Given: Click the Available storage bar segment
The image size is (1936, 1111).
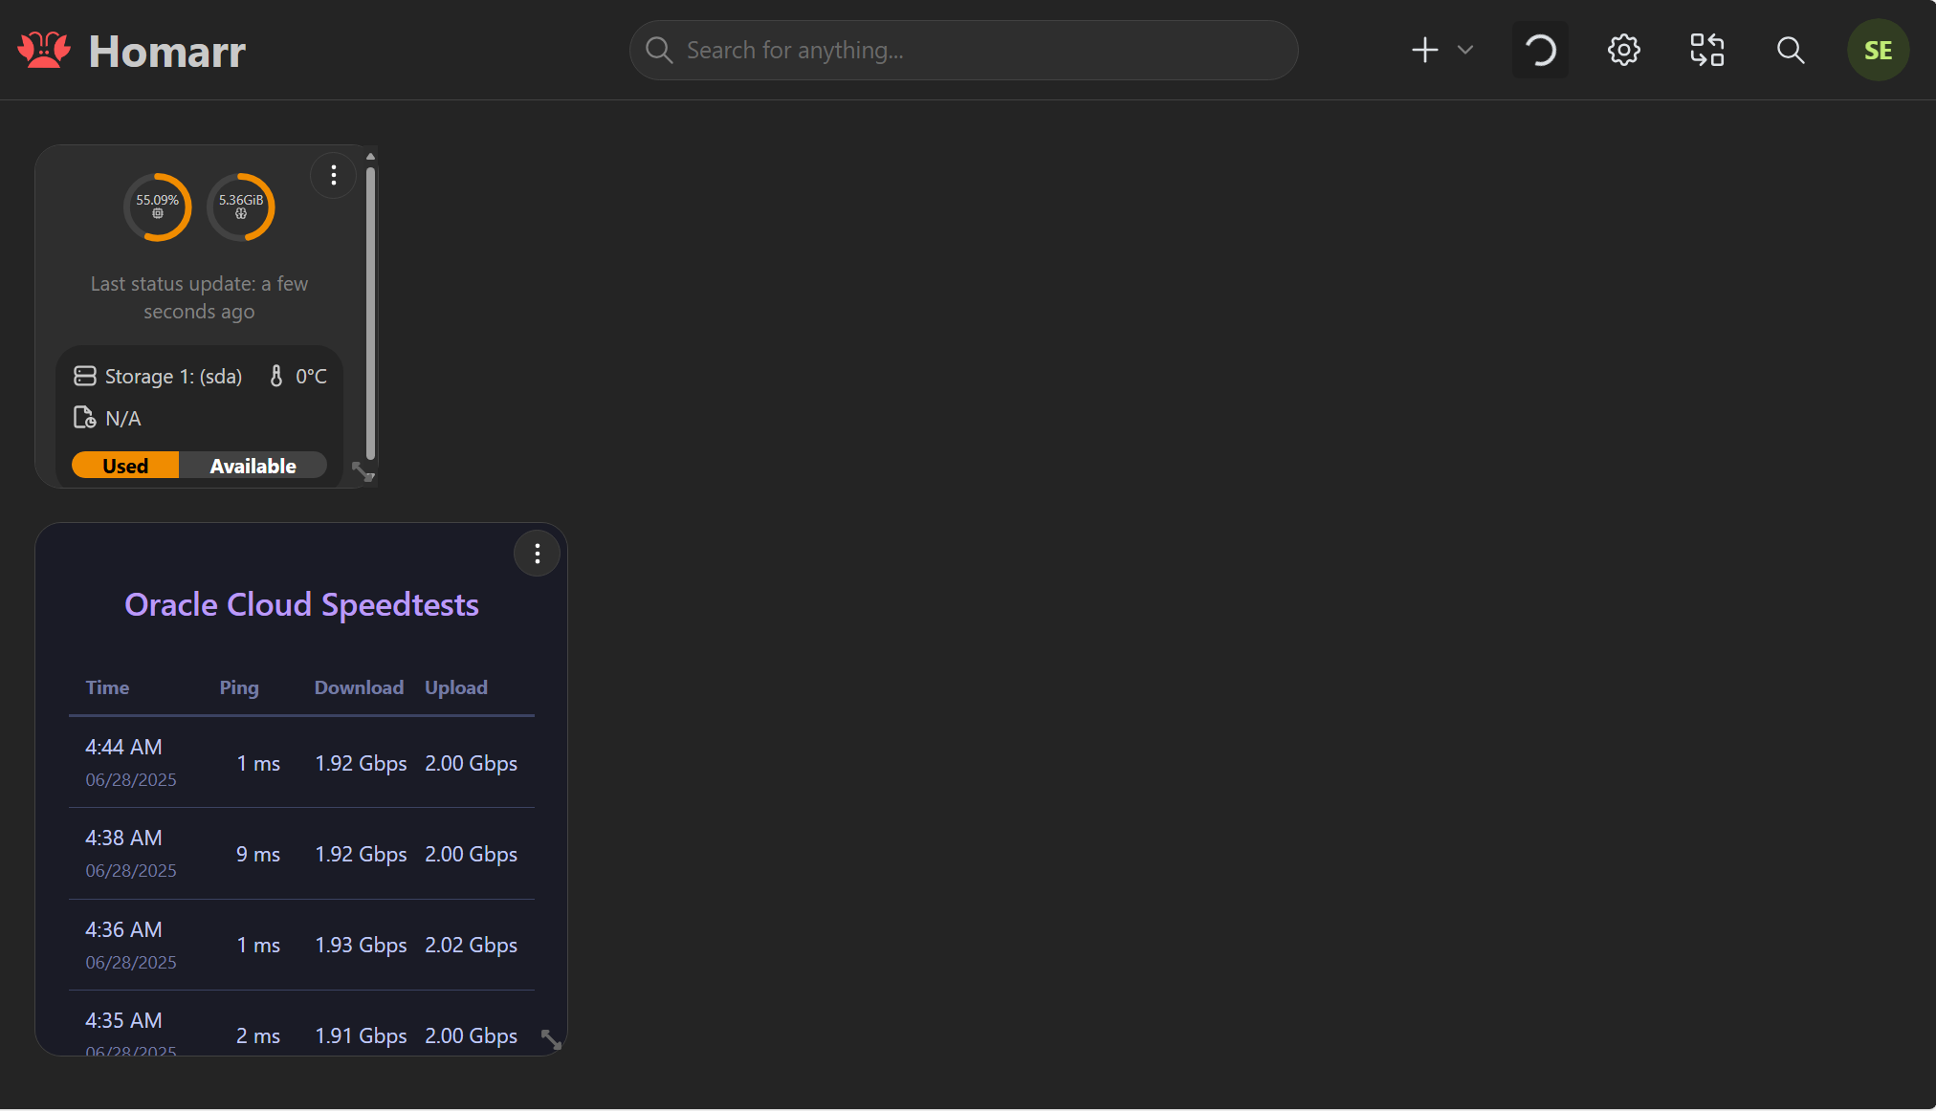Looking at the screenshot, I should (x=253, y=466).
